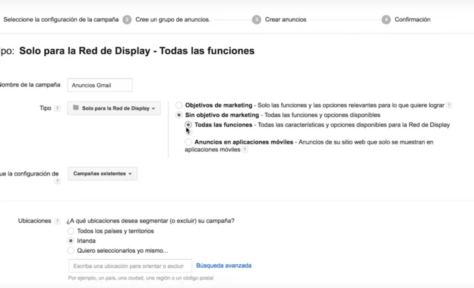Go to 'Cree un grupo de anuncios' step
The image size is (474, 288).
click(x=172, y=20)
